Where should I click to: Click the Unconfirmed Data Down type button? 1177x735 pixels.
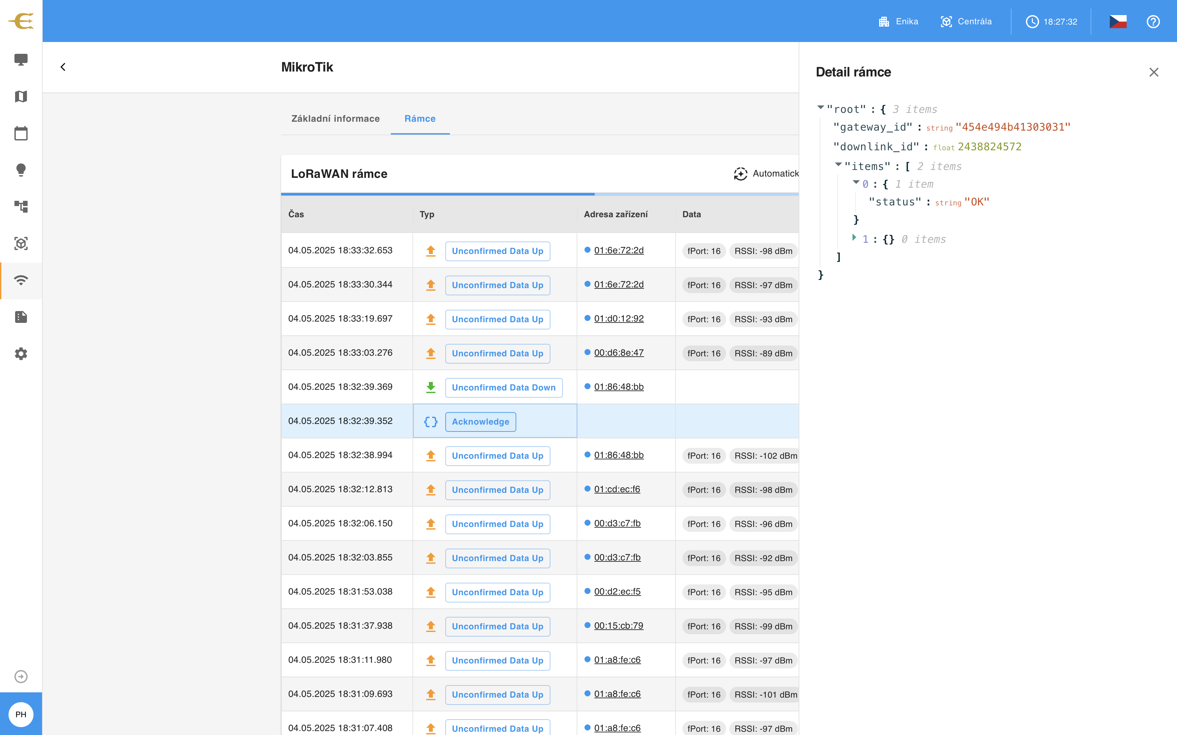[504, 388]
